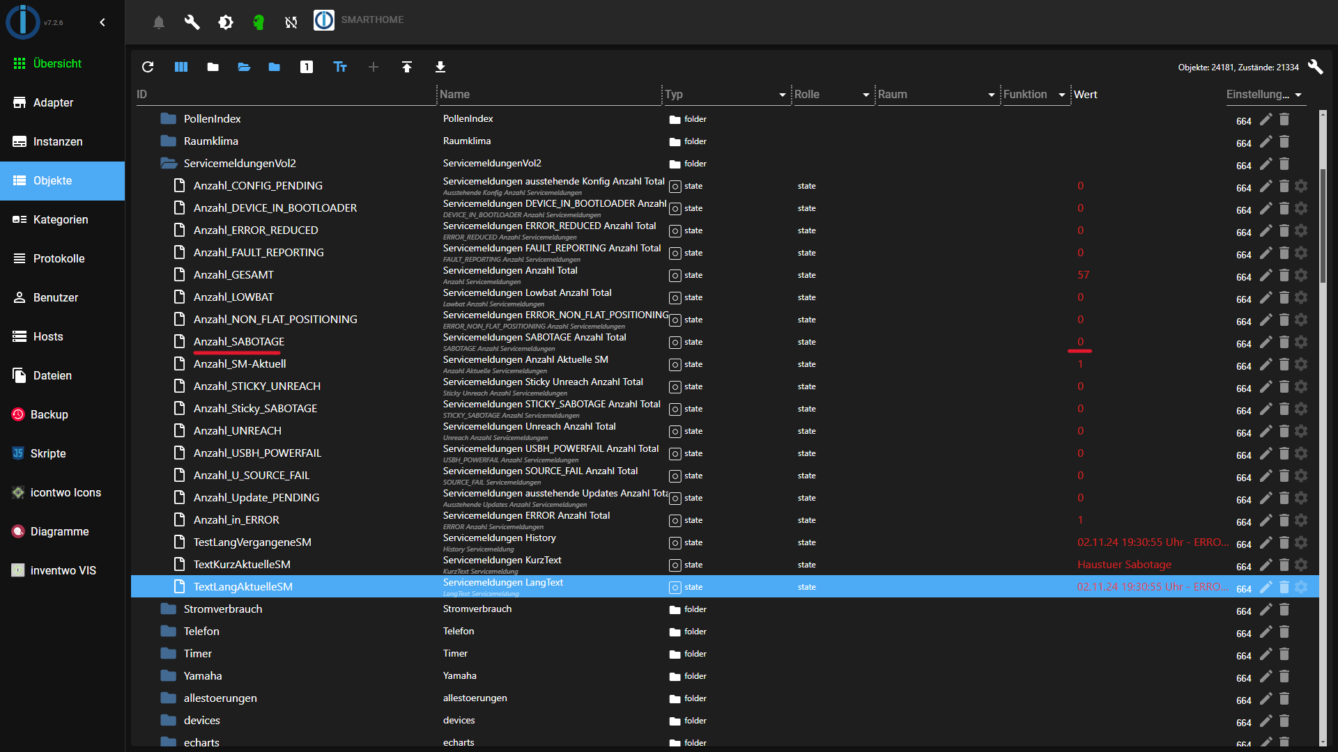Click the vertical scrollbar of the object list
This screenshot has width=1338, height=752.
(x=1323, y=226)
